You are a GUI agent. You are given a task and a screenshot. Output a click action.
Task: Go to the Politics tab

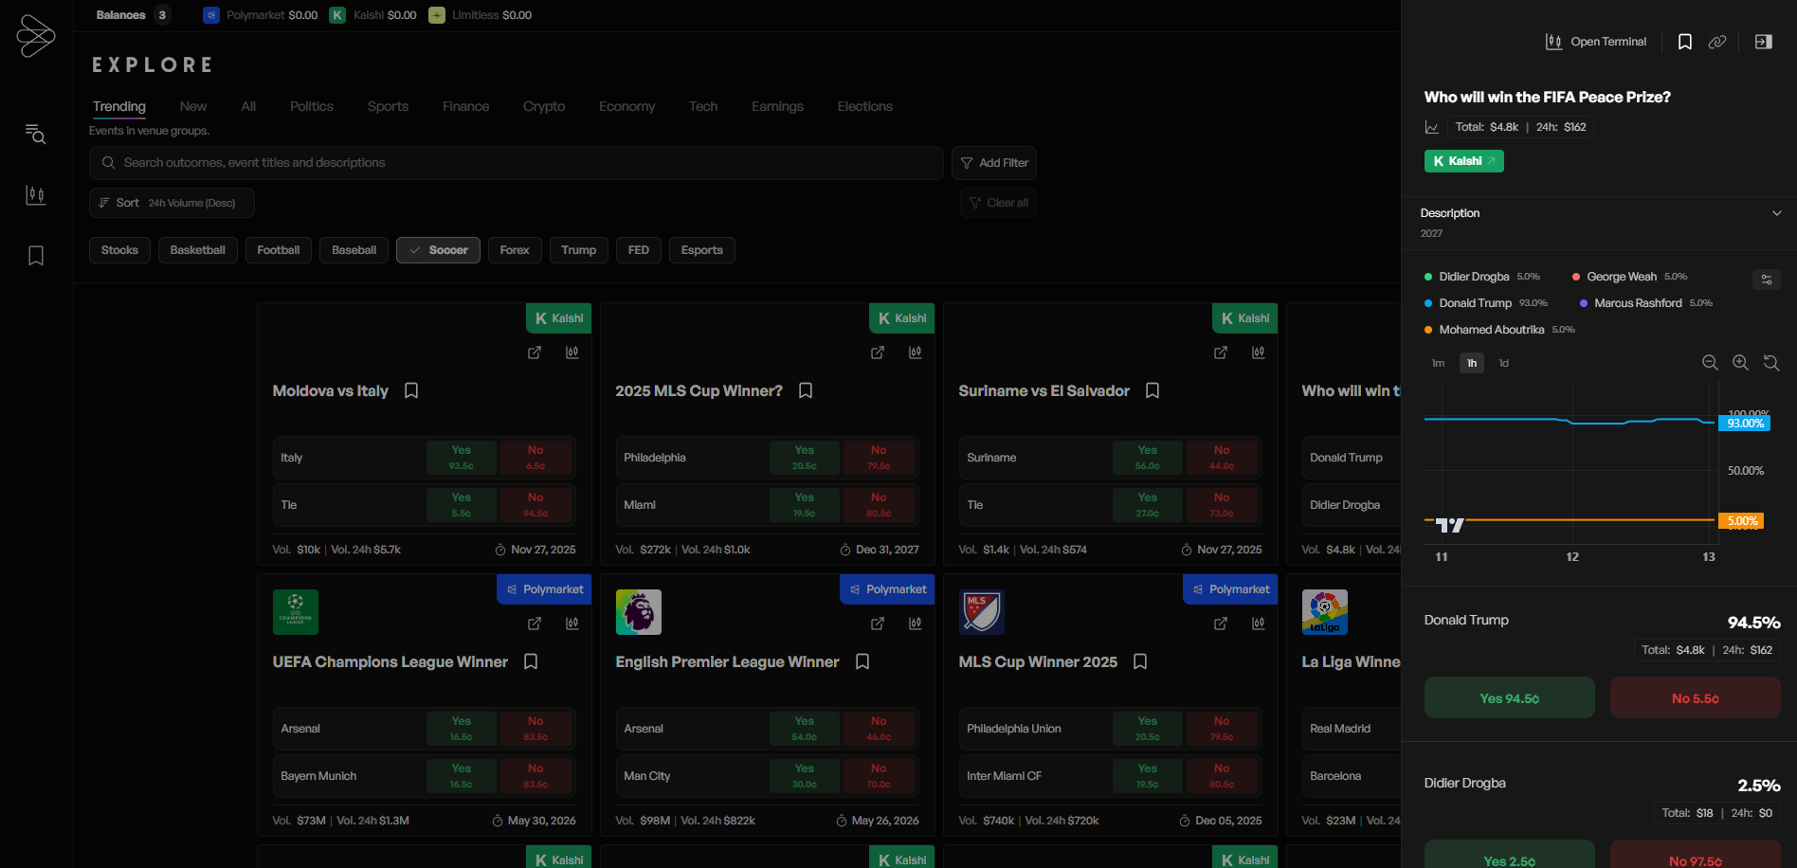click(x=312, y=106)
